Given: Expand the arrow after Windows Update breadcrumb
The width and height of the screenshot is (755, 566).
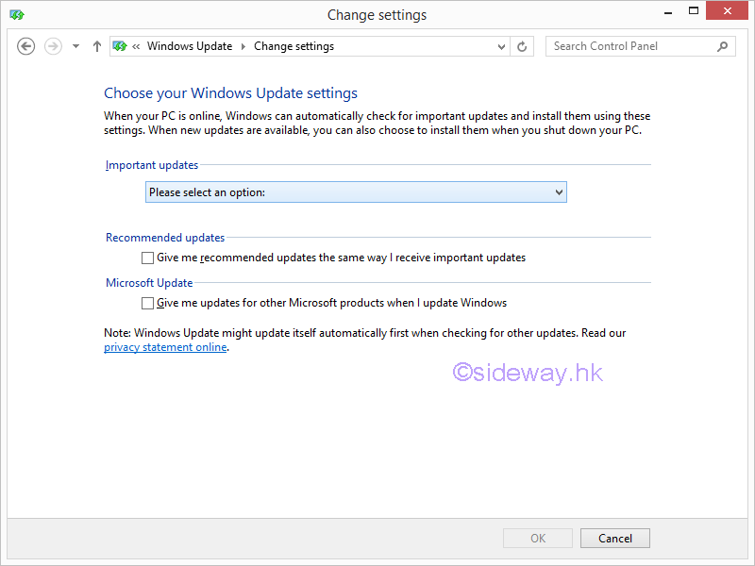Looking at the screenshot, I should [x=243, y=46].
